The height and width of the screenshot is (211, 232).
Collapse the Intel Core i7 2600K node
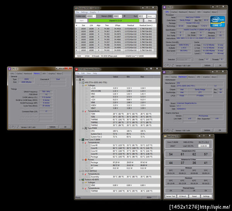80,140
